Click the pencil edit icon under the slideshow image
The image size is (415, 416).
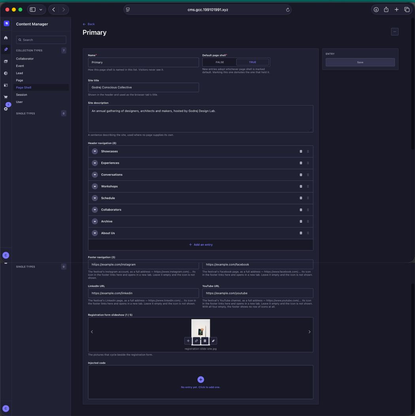(x=213, y=341)
